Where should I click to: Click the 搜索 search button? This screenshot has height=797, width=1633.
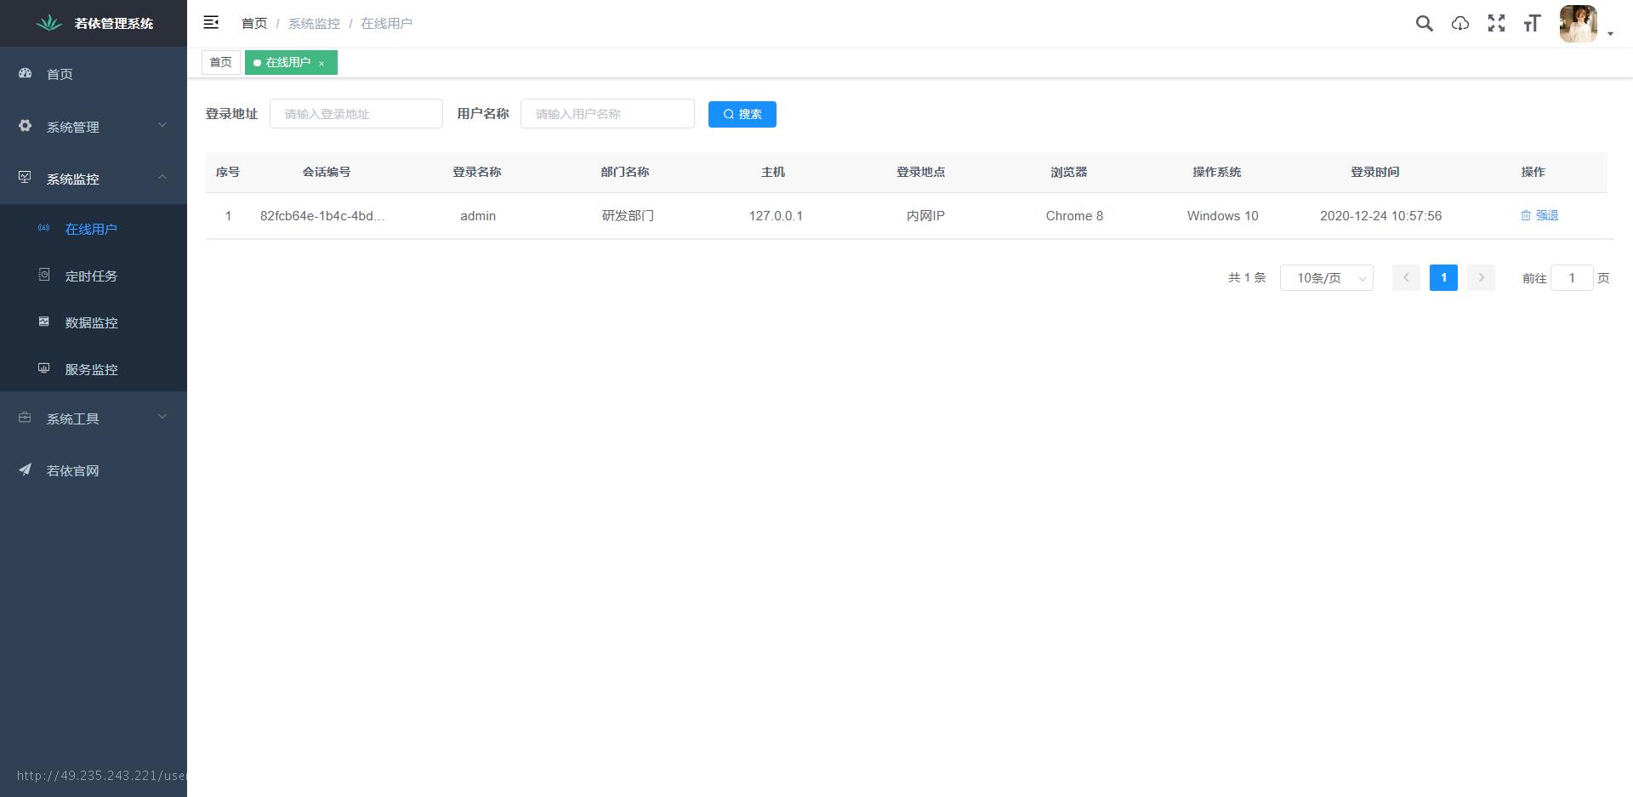pyautogui.click(x=743, y=114)
